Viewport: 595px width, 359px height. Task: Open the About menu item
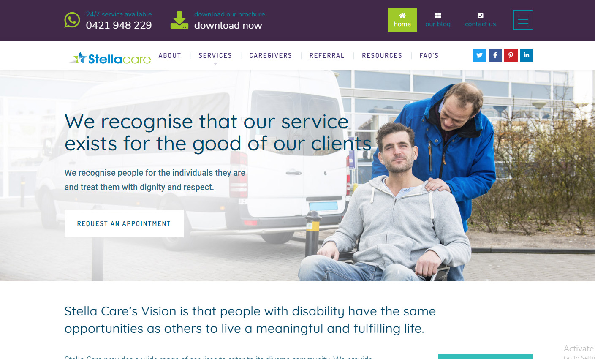click(x=170, y=55)
